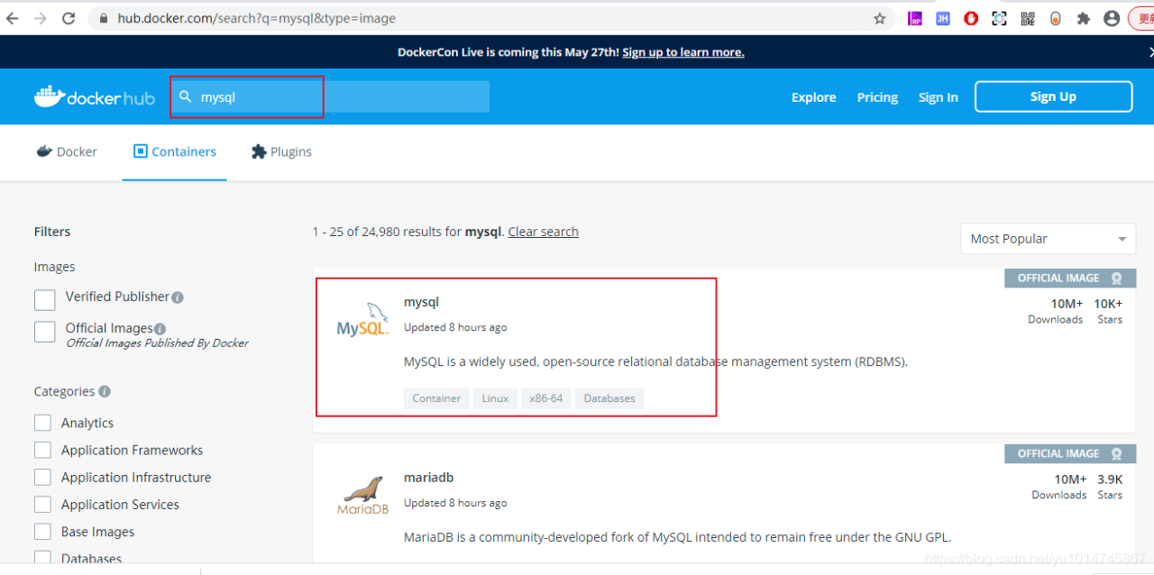Go back with the browser back arrow
The height and width of the screenshot is (575, 1154).
point(13,18)
